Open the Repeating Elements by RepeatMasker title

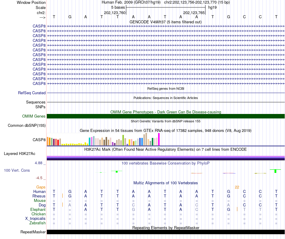click(x=166, y=228)
